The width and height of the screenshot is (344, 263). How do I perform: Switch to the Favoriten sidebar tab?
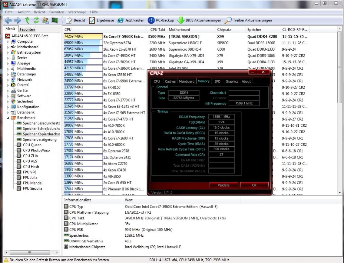pos(27,29)
